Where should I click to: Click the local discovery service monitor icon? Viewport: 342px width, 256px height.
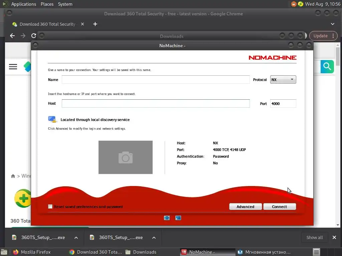tap(52, 119)
